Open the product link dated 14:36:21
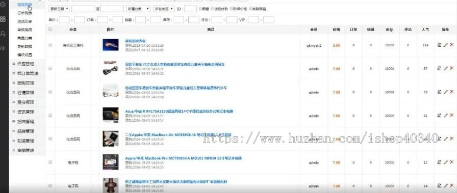This screenshot has width=457, height=193. (175, 64)
